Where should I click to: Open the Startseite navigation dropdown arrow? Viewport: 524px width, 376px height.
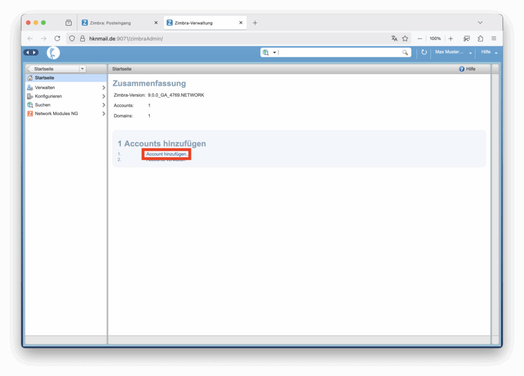[x=82, y=69]
